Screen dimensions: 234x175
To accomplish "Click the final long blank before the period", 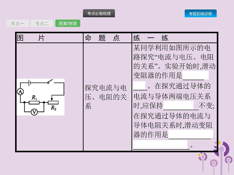I will point(160,145).
